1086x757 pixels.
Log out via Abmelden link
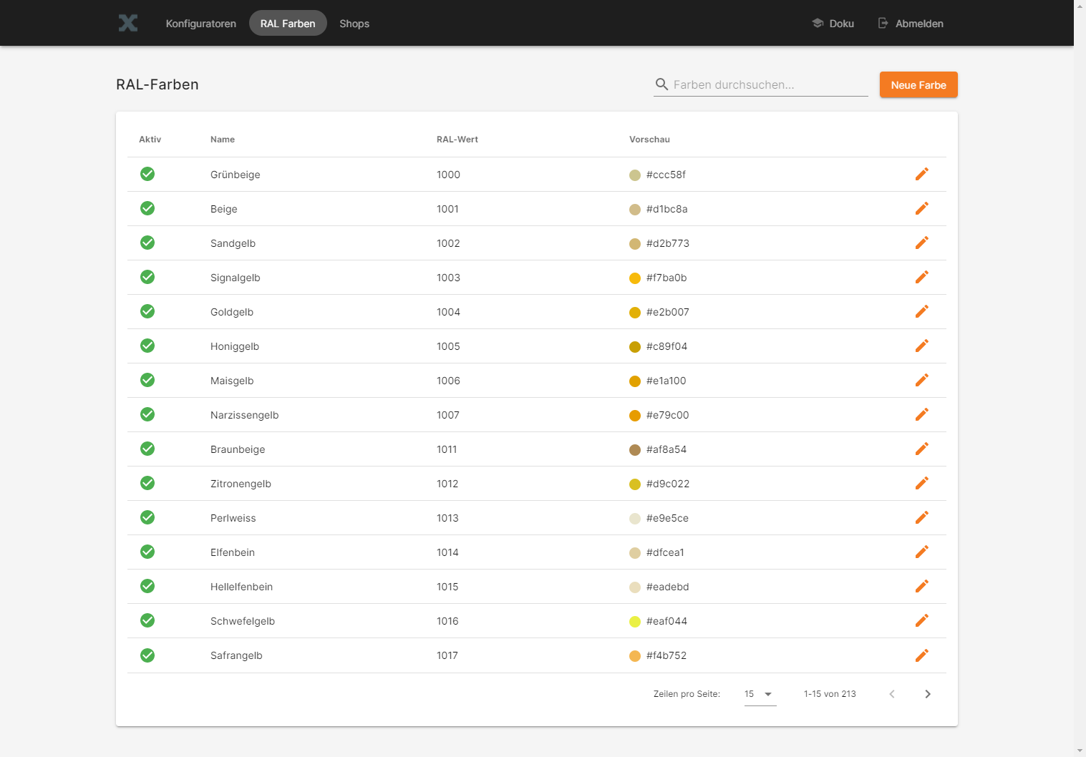coord(911,24)
